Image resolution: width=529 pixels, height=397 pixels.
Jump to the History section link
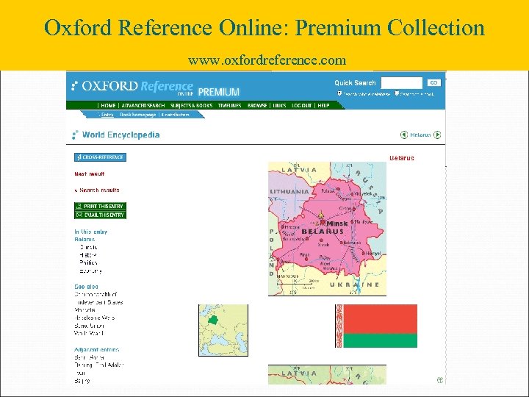coord(88,255)
